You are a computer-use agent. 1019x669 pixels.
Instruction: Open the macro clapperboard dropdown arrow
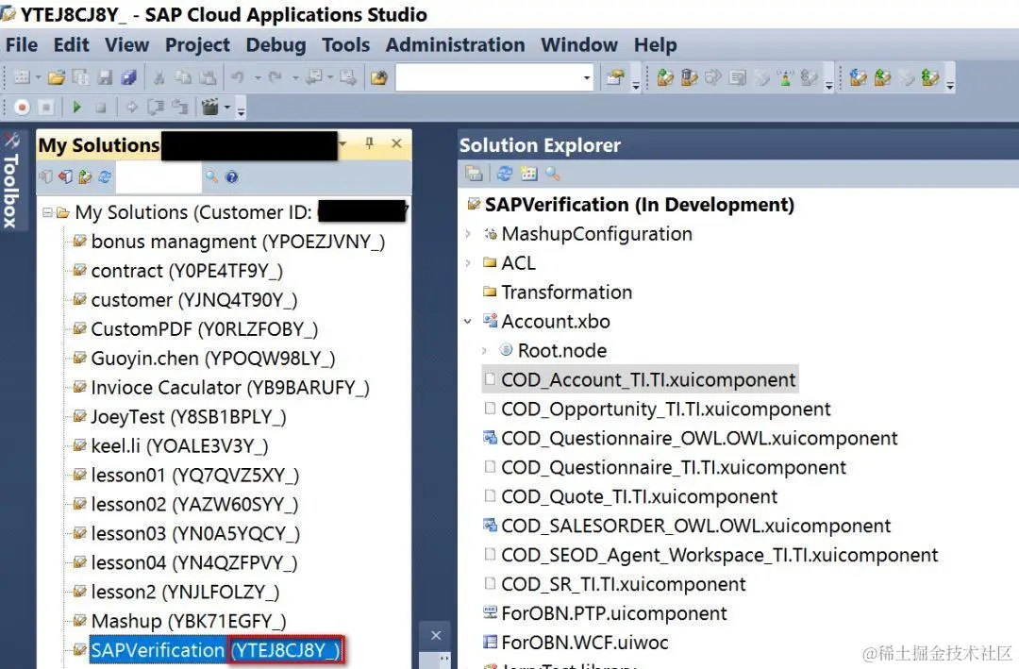(226, 107)
